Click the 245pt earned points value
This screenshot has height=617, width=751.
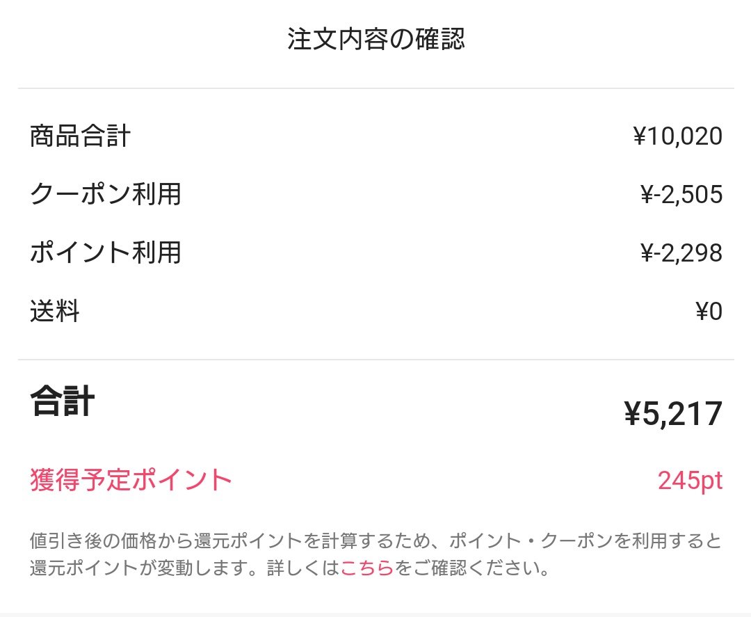pyautogui.click(x=690, y=481)
